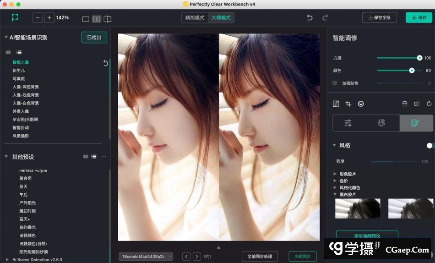Click the face retouch smiley icon
The height and width of the screenshot is (263, 435).
click(361, 104)
